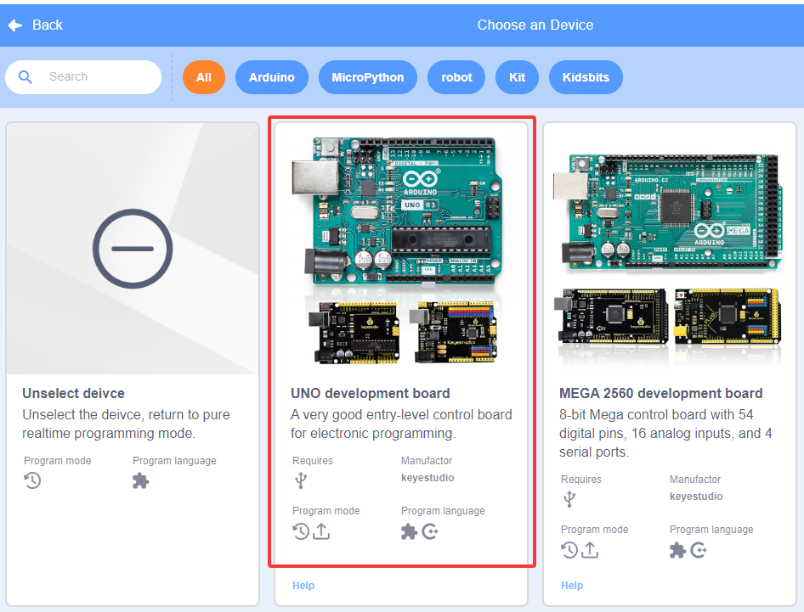Click puzzle block icon on MEGA 2560 card
This screenshot has height=612, width=804.
678,550
